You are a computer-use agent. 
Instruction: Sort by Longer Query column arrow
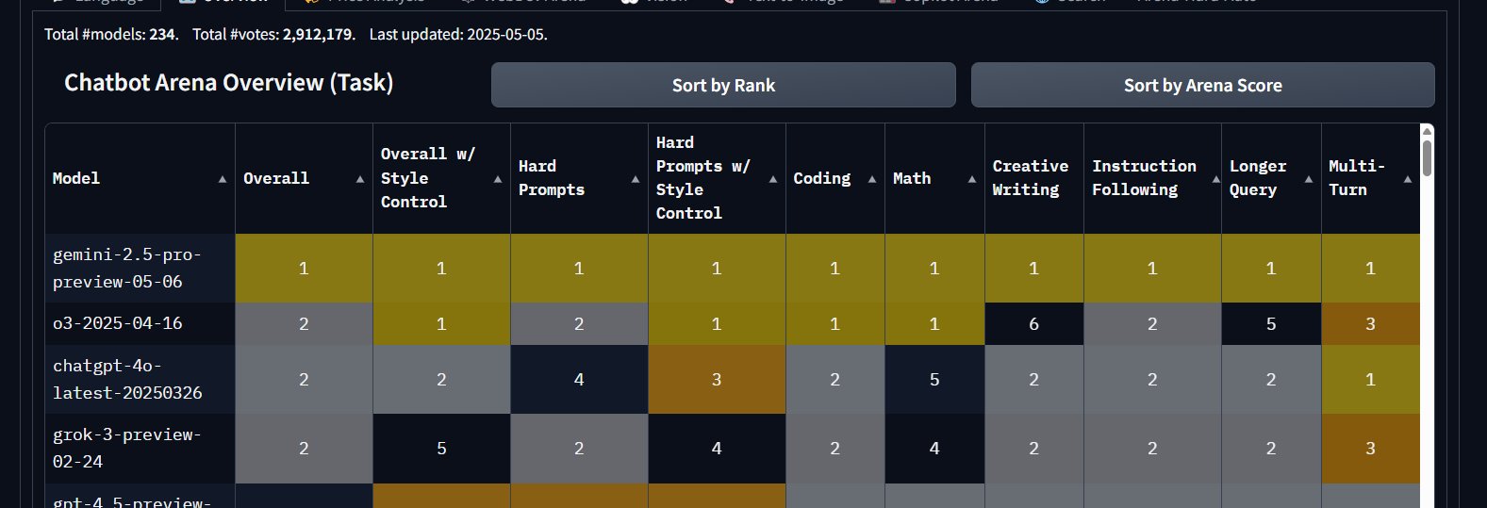pyautogui.click(x=1309, y=179)
